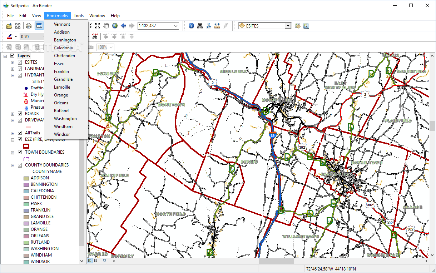The height and width of the screenshot is (273, 436).
Task: Select the fixed zoom in arrows icon
Action: [91, 26]
